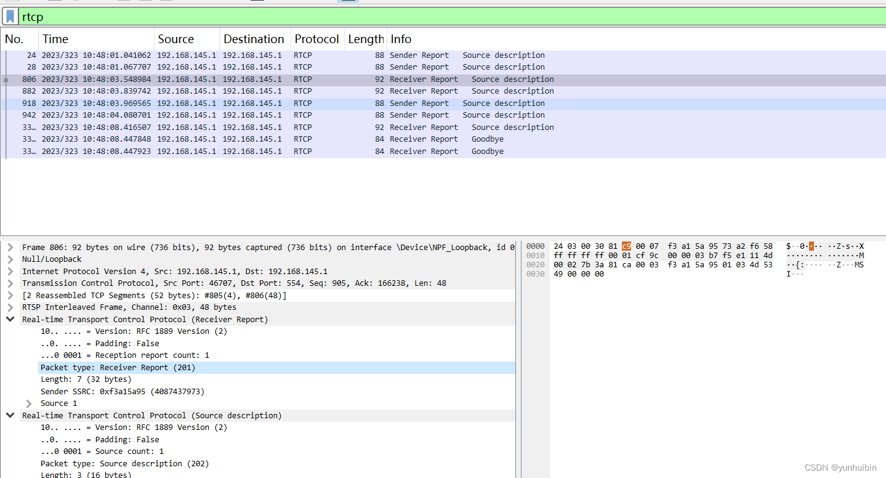Click the Source column header
886x478 pixels.
[187, 39]
